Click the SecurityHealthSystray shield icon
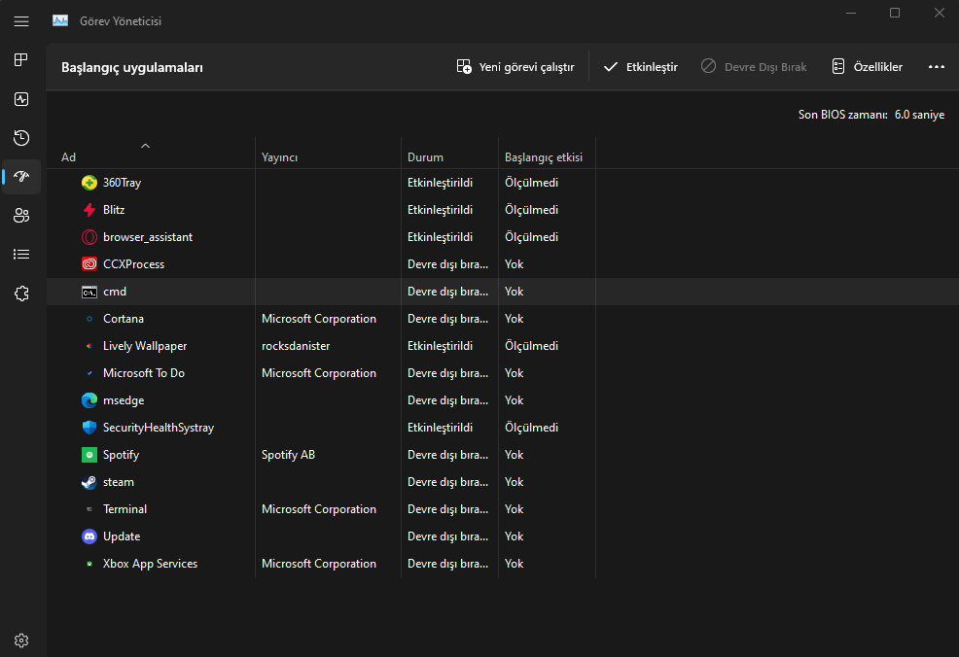The width and height of the screenshot is (959, 657). [x=89, y=428]
